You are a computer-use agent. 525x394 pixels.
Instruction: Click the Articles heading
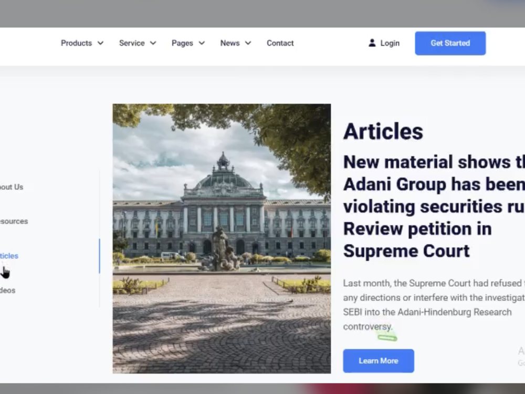(383, 131)
